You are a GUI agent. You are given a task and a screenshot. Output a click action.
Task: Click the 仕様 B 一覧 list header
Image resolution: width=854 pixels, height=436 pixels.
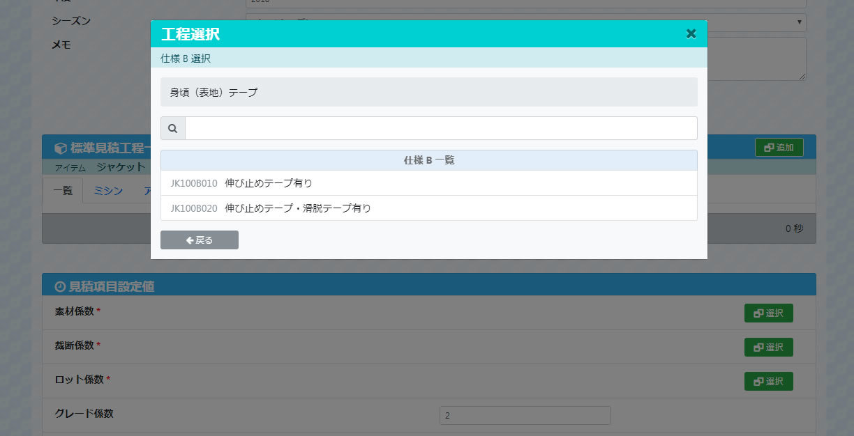[428, 160]
